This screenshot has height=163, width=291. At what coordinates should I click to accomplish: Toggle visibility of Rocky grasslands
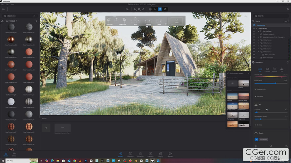pyautogui.click(x=254, y=34)
